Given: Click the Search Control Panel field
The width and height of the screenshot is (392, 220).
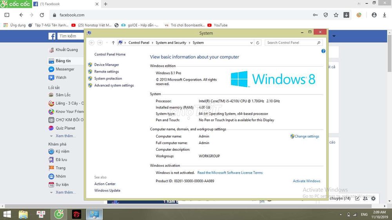Looking at the screenshot, I should [x=294, y=43].
